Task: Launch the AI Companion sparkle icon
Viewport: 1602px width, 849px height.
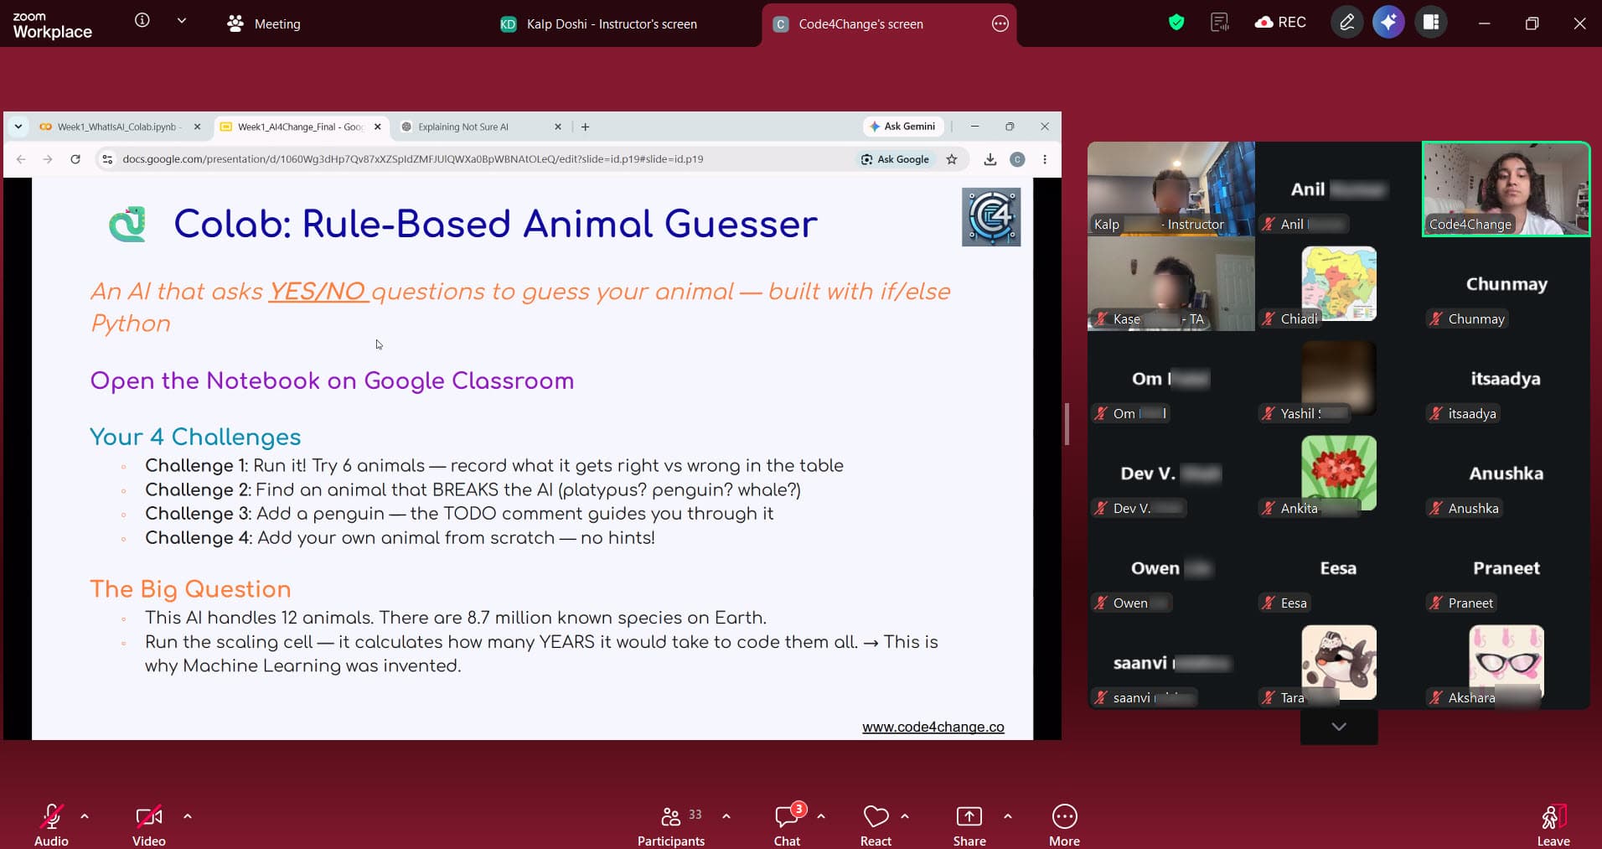Action: [x=1388, y=23]
